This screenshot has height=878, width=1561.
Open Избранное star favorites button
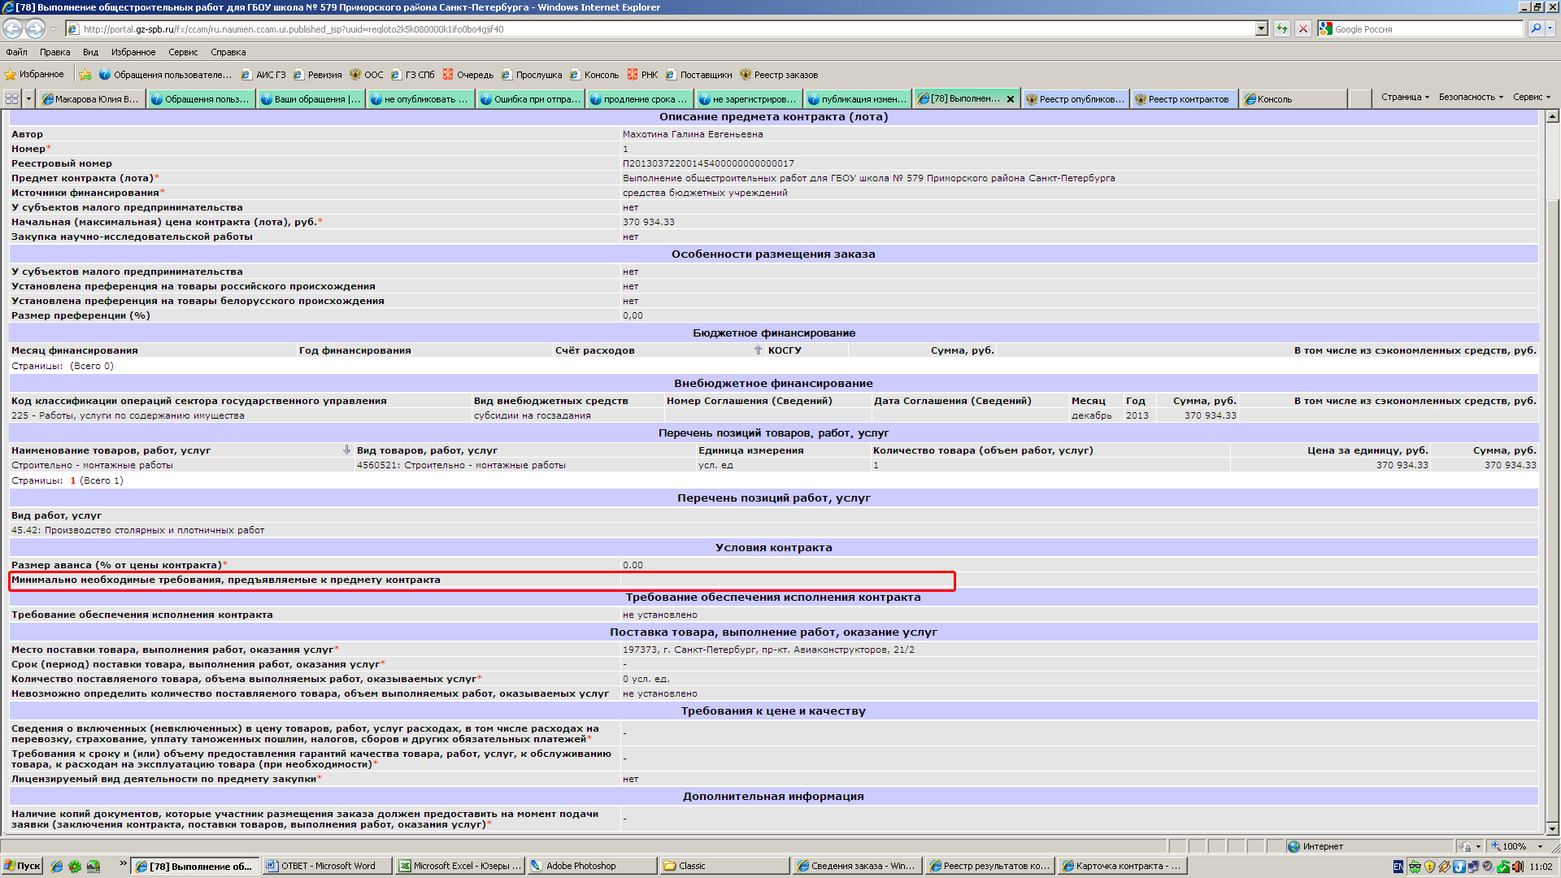[x=34, y=74]
